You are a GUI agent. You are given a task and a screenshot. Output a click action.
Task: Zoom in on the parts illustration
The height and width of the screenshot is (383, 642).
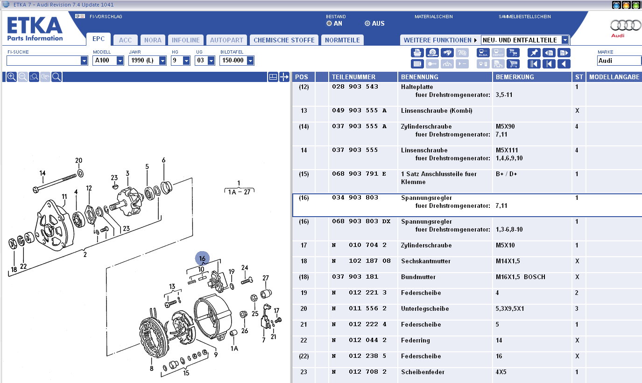pyautogui.click(x=12, y=77)
